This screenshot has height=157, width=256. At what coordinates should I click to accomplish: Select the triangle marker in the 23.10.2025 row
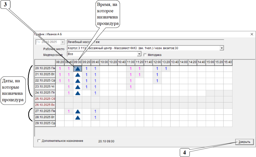pyautogui.click(x=78, y=87)
